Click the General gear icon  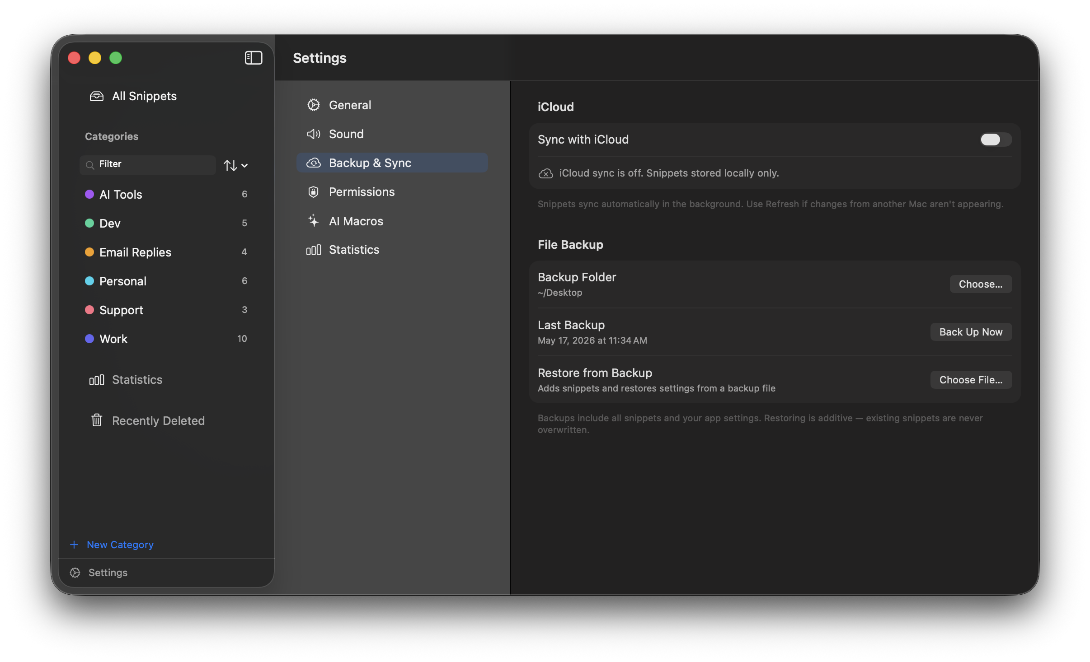tap(313, 105)
